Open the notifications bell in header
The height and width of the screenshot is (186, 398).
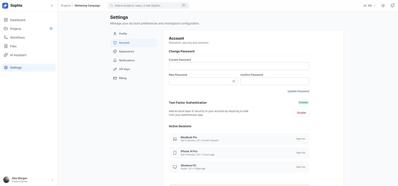[x=392, y=6]
